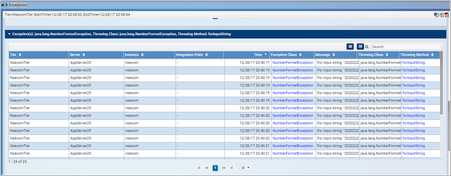The image size is (451, 176).
Task: Open the table hamburger menu button
Action: tap(350, 47)
